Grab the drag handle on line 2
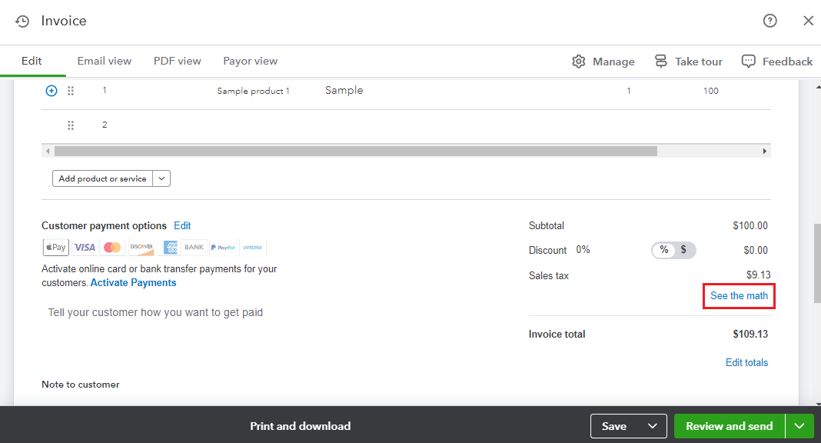 [x=70, y=125]
